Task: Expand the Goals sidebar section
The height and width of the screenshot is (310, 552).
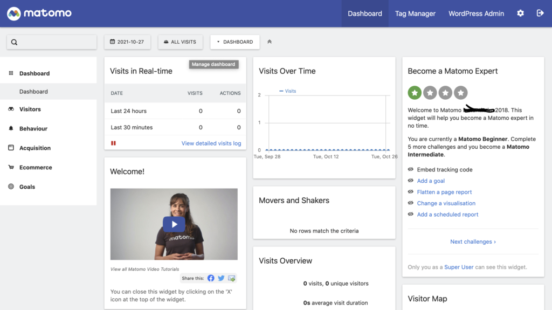Action: 27,187
